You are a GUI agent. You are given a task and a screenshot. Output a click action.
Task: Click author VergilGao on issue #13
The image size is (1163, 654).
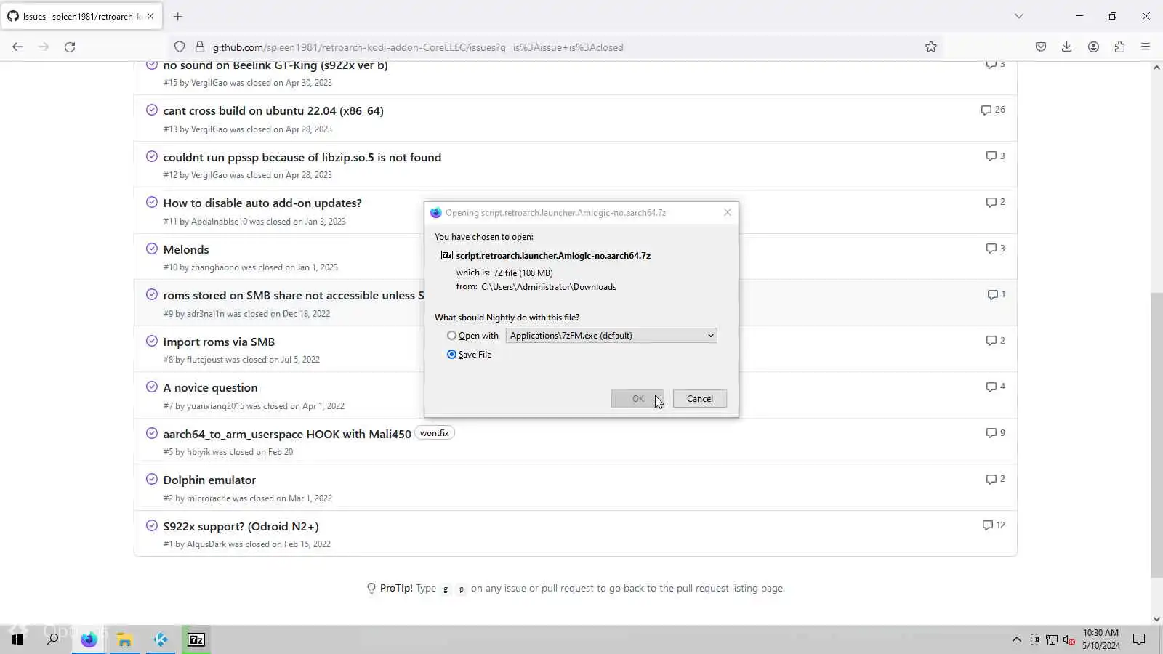(209, 129)
